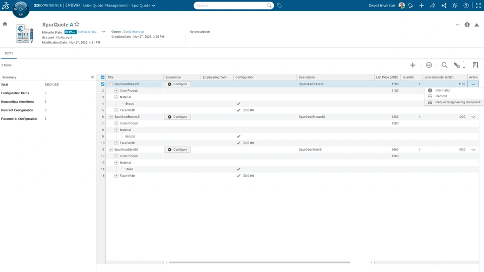This screenshot has width=484, height=272.
Task: Select the Brass material row
Action: point(130,104)
